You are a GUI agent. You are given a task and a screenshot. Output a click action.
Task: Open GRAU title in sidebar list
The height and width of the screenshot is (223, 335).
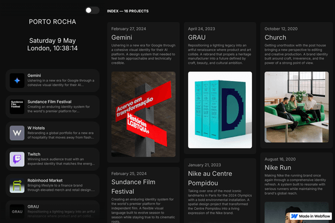(x=33, y=207)
